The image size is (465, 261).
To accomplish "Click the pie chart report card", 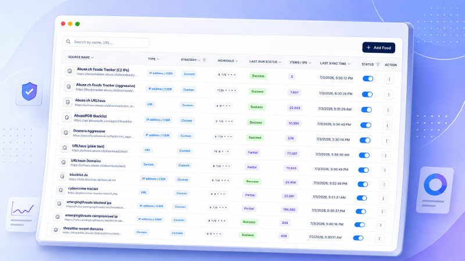I will [x=435, y=190].
